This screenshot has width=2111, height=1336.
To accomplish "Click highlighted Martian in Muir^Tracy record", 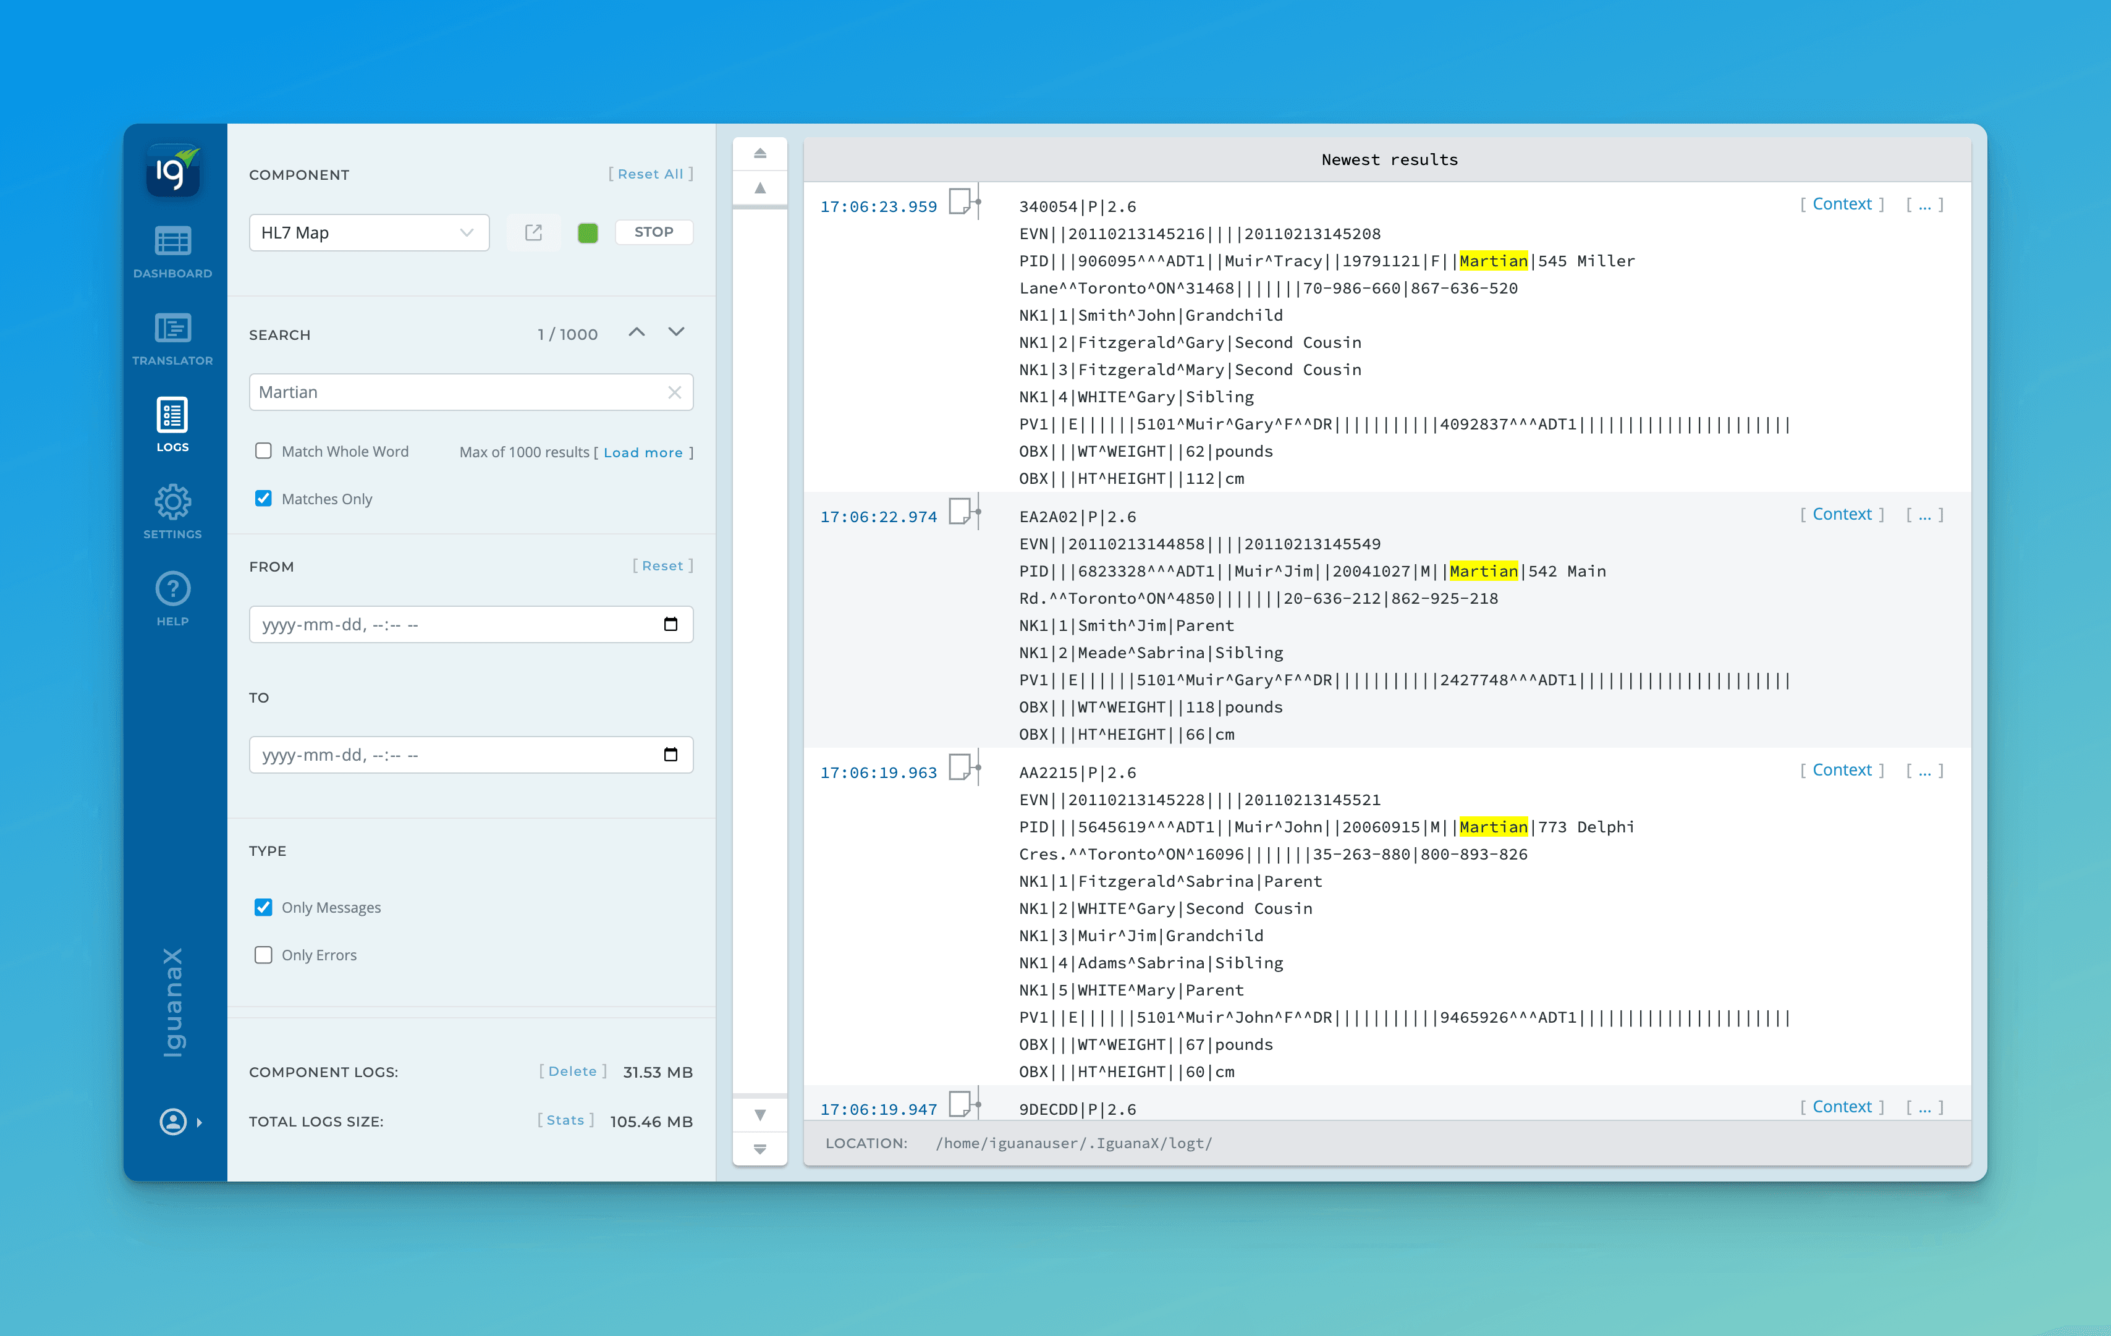I will click(x=1493, y=261).
